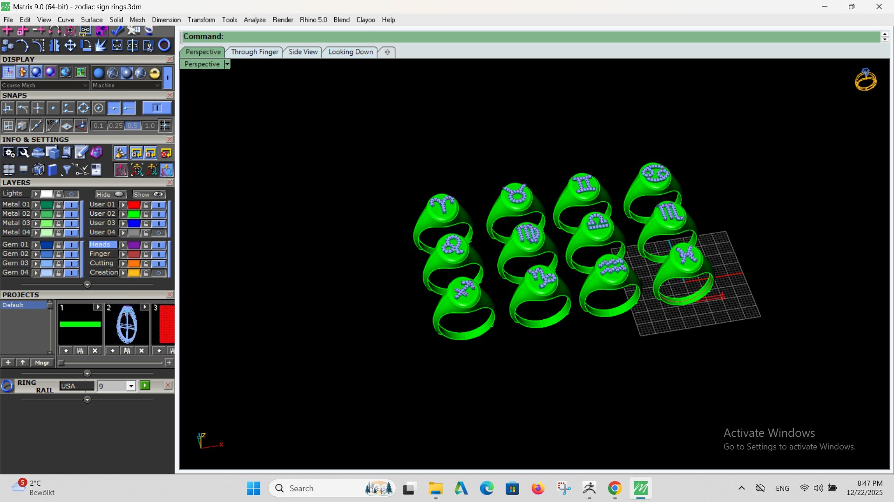Choose the gold sphere render display mode
The width and height of the screenshot is (894, 502).
(155, 73)
